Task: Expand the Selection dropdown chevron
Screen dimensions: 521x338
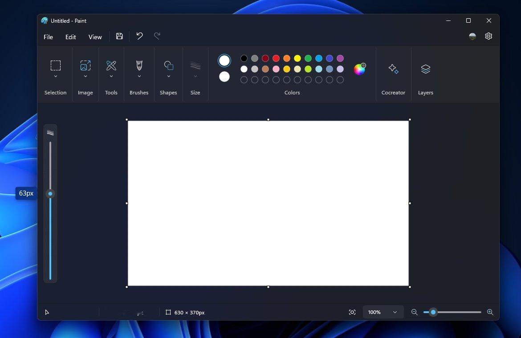Action: [x=56, y=76]
